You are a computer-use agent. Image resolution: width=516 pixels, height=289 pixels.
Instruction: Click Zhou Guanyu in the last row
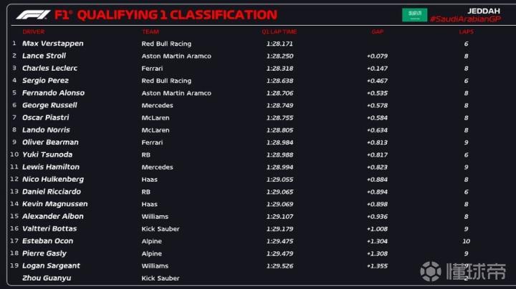pyautogui.click(x=46, y=278)
